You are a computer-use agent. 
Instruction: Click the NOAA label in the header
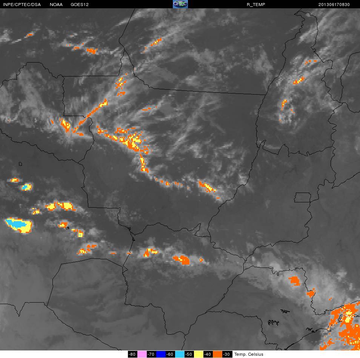(56, 5)
